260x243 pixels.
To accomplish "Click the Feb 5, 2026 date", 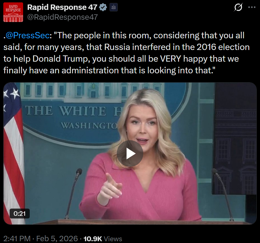I will (x=57, y=239).
